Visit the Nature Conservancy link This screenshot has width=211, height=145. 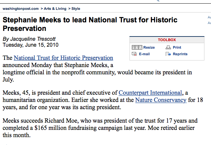pos(161,100)
